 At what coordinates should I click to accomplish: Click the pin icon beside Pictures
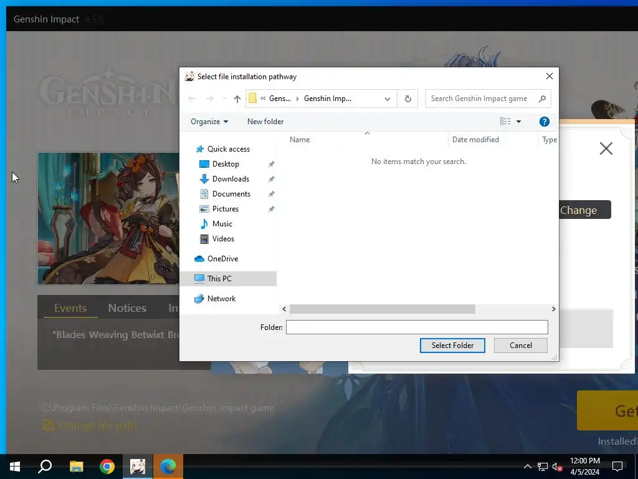click(272, 209)
